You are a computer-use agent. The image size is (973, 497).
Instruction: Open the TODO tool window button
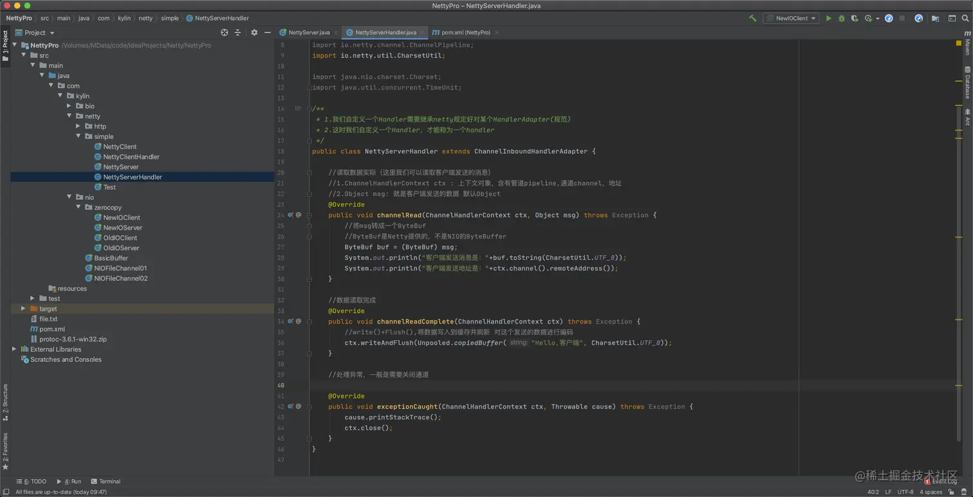click(x=32, y=481)
